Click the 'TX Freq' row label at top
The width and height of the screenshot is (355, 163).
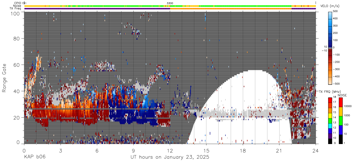[x=15, y=8]
